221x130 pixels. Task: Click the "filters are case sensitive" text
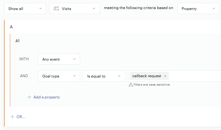click(152, 85)
